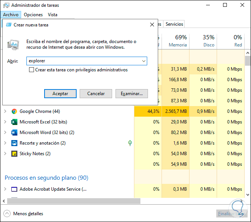The height and width of the screenshot is (222, 251).
Task: Switch to the Servicios tab
Action: pos(174,24)
